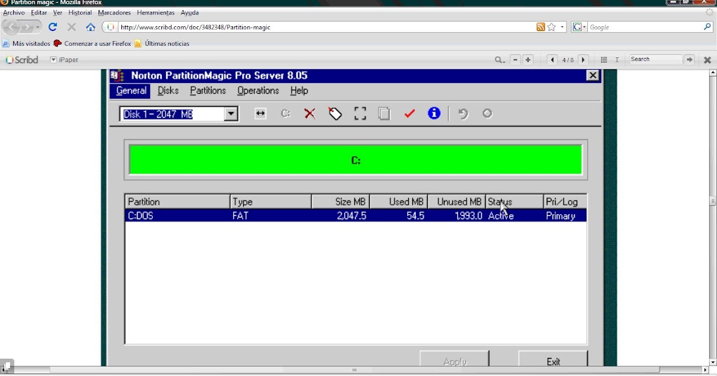
Task: Click the Size MB column header
Action: click(x=341, y=202)
